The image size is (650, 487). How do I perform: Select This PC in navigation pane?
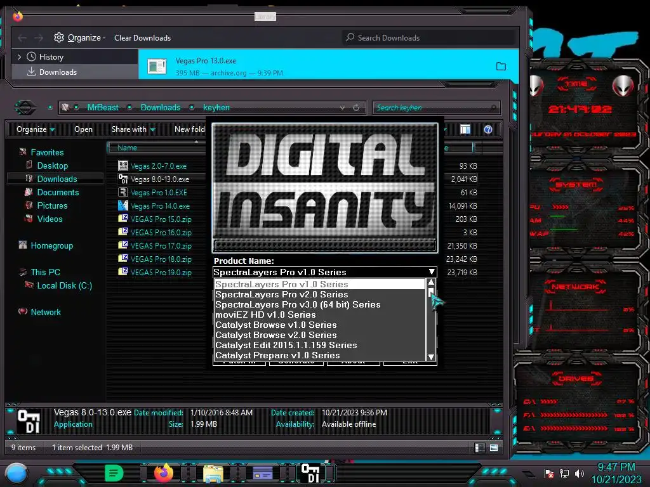45,272
